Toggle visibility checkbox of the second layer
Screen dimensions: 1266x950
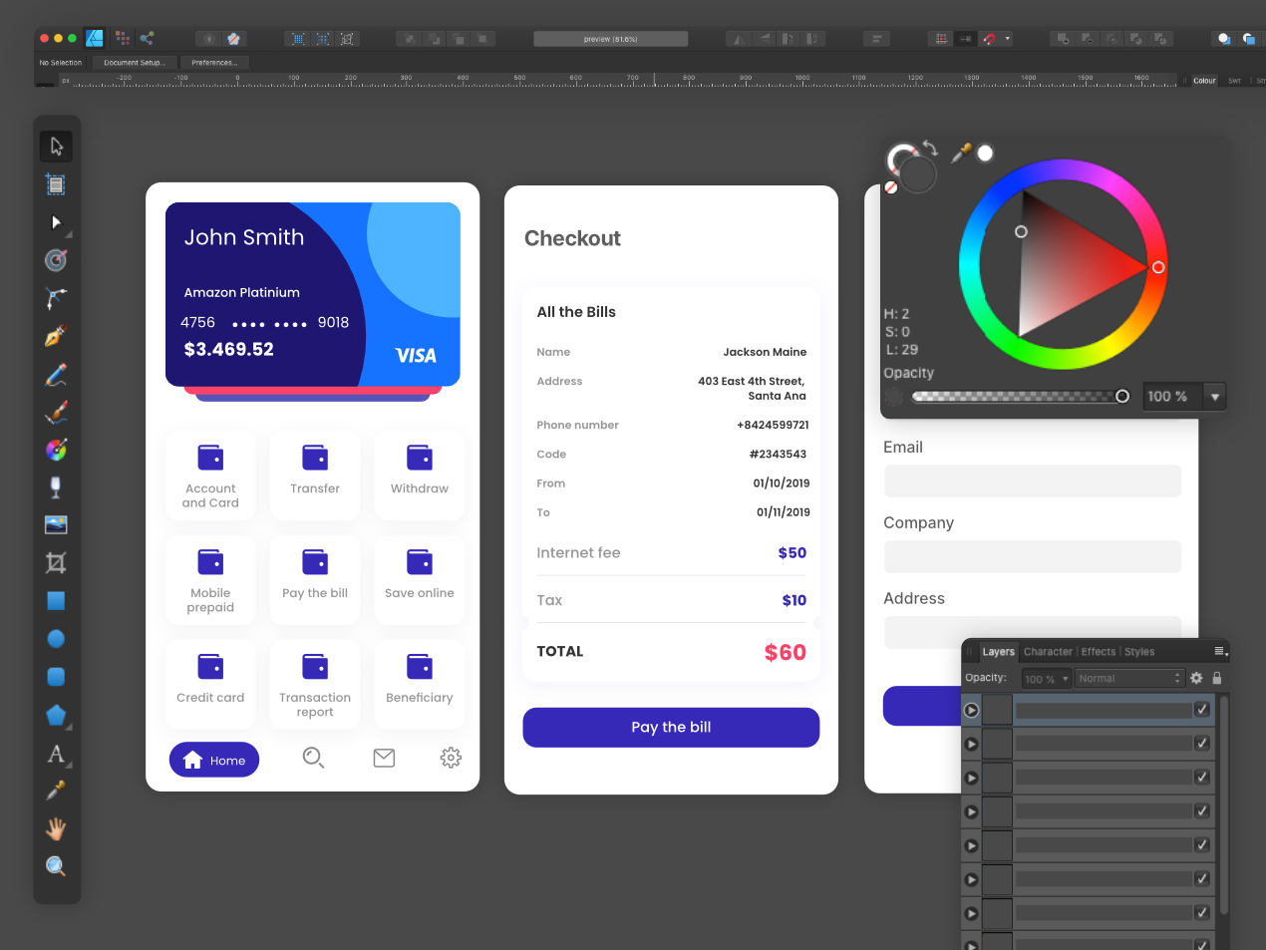(1202, 744)
